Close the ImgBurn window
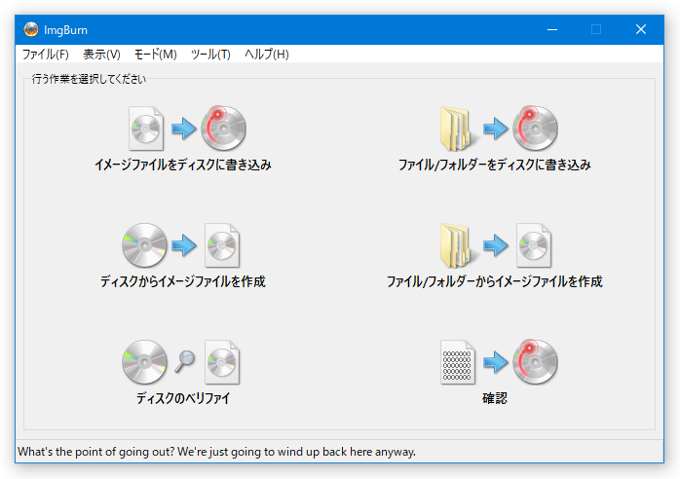Screen dimensions: 680x479 point(640,29)
